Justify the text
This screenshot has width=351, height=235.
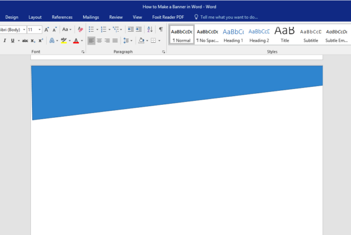click(115, 40)
